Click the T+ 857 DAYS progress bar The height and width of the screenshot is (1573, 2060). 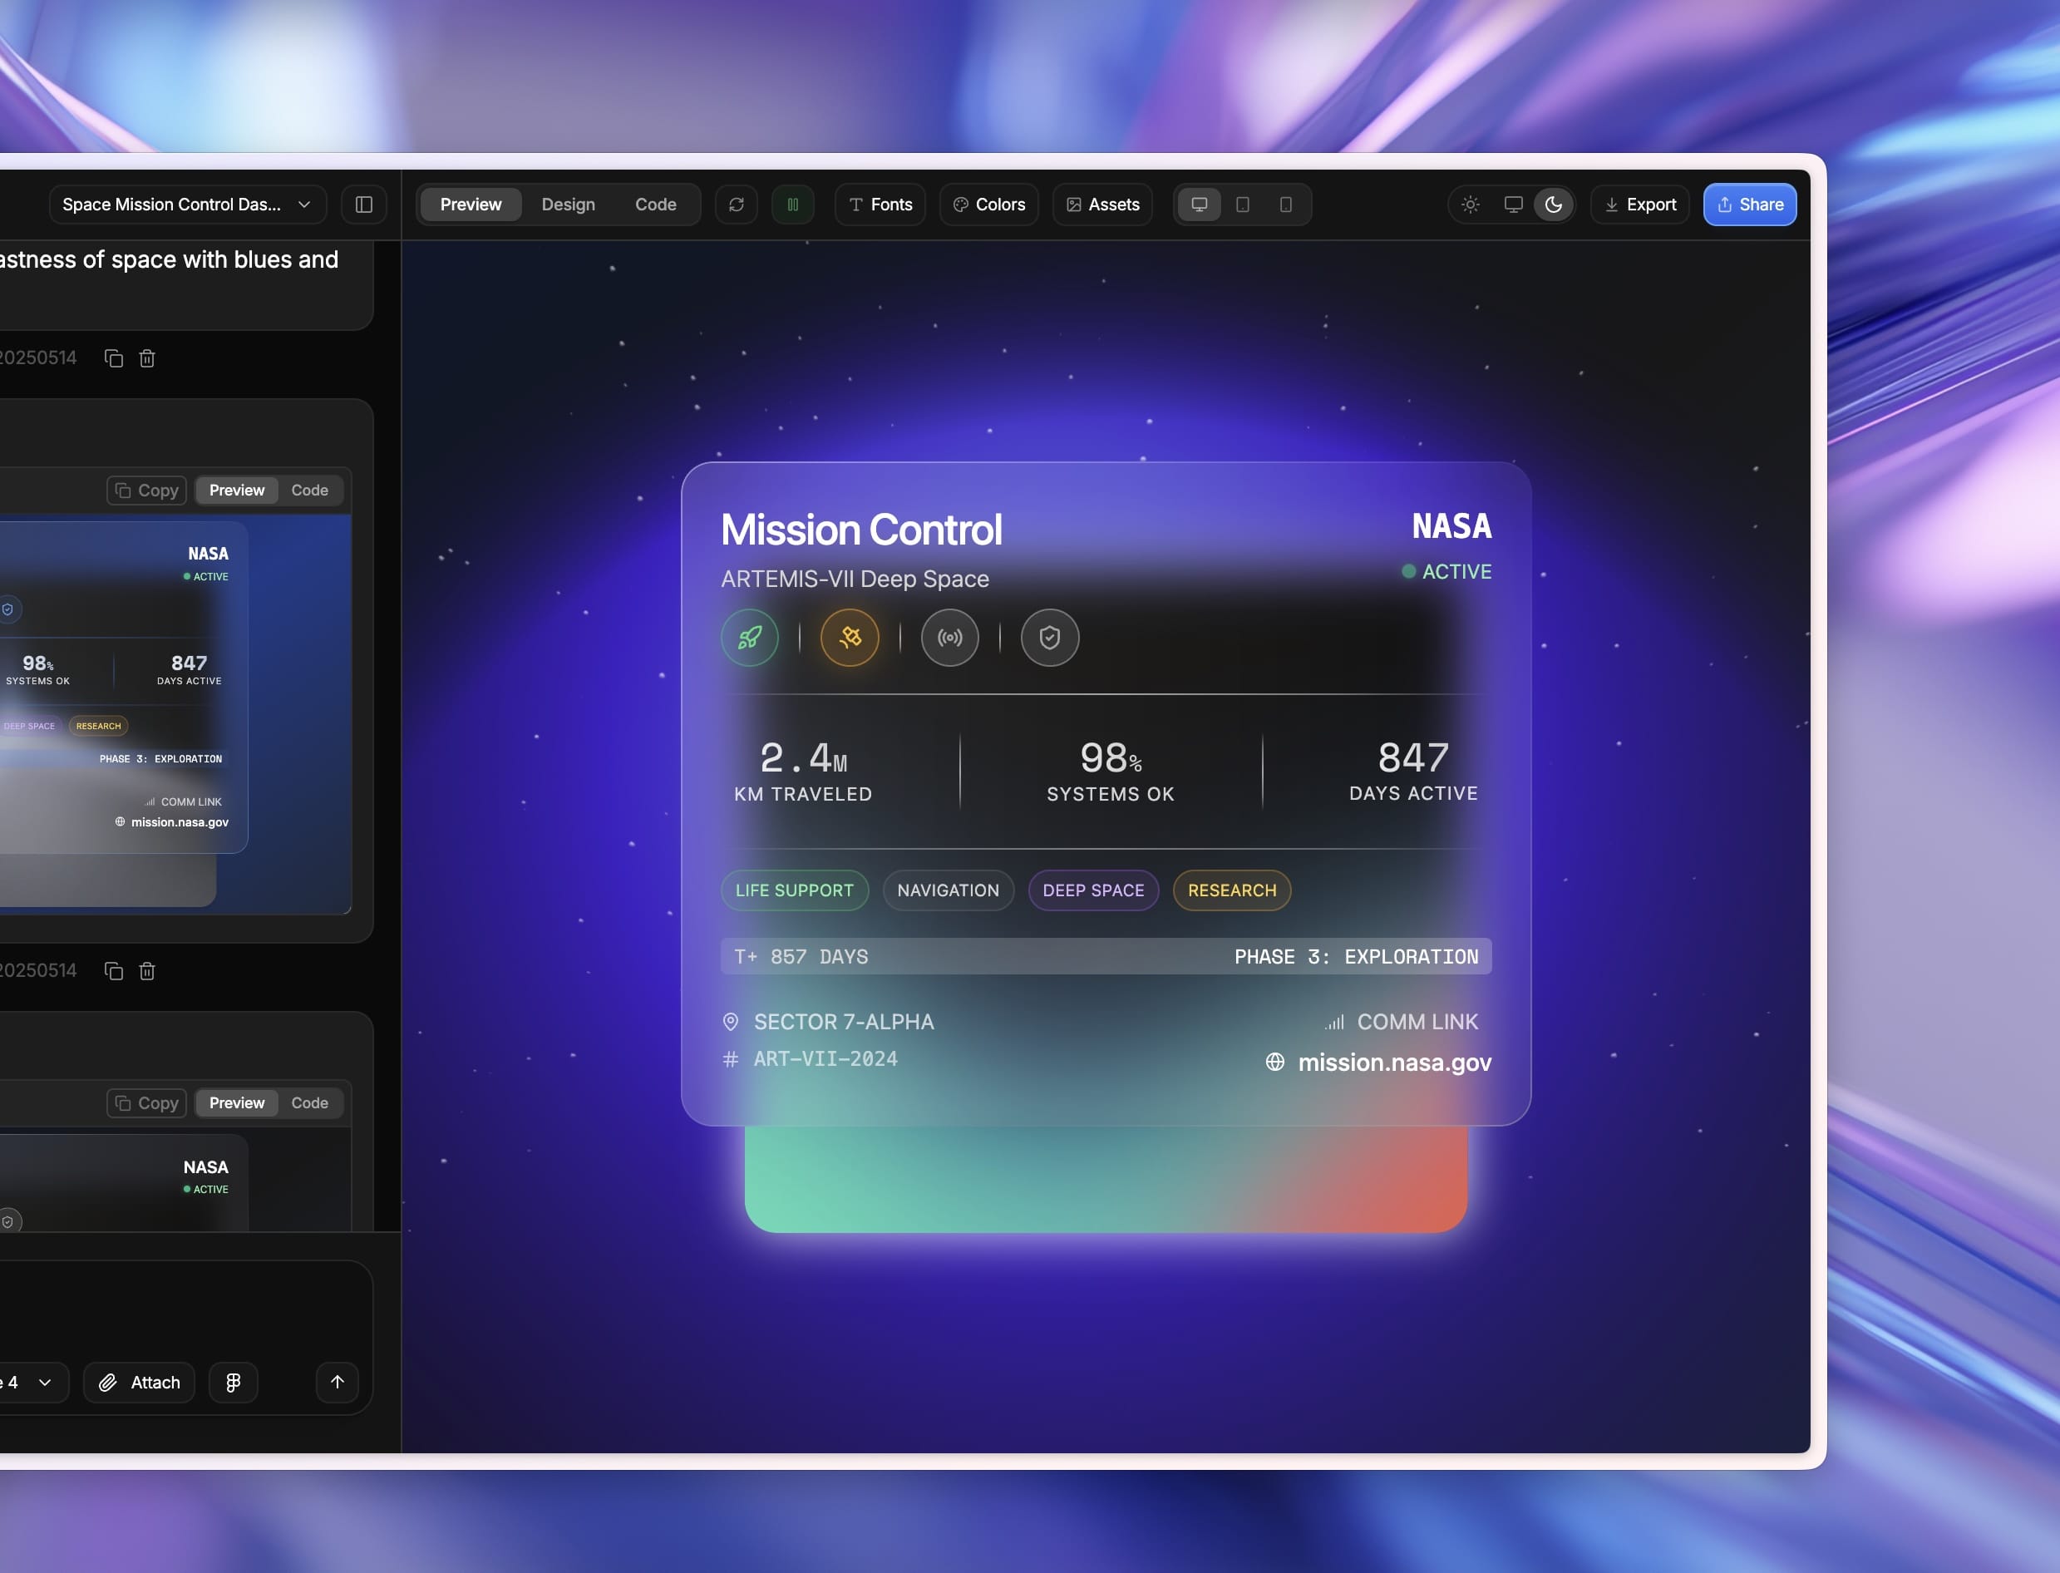click(1106, 957)
